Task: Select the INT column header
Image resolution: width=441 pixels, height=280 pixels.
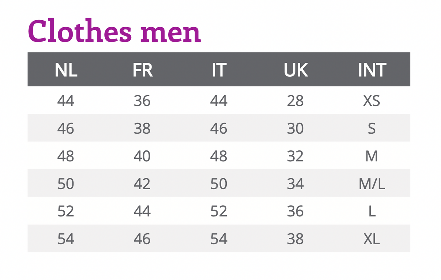Action: click(x=372, y=70)
